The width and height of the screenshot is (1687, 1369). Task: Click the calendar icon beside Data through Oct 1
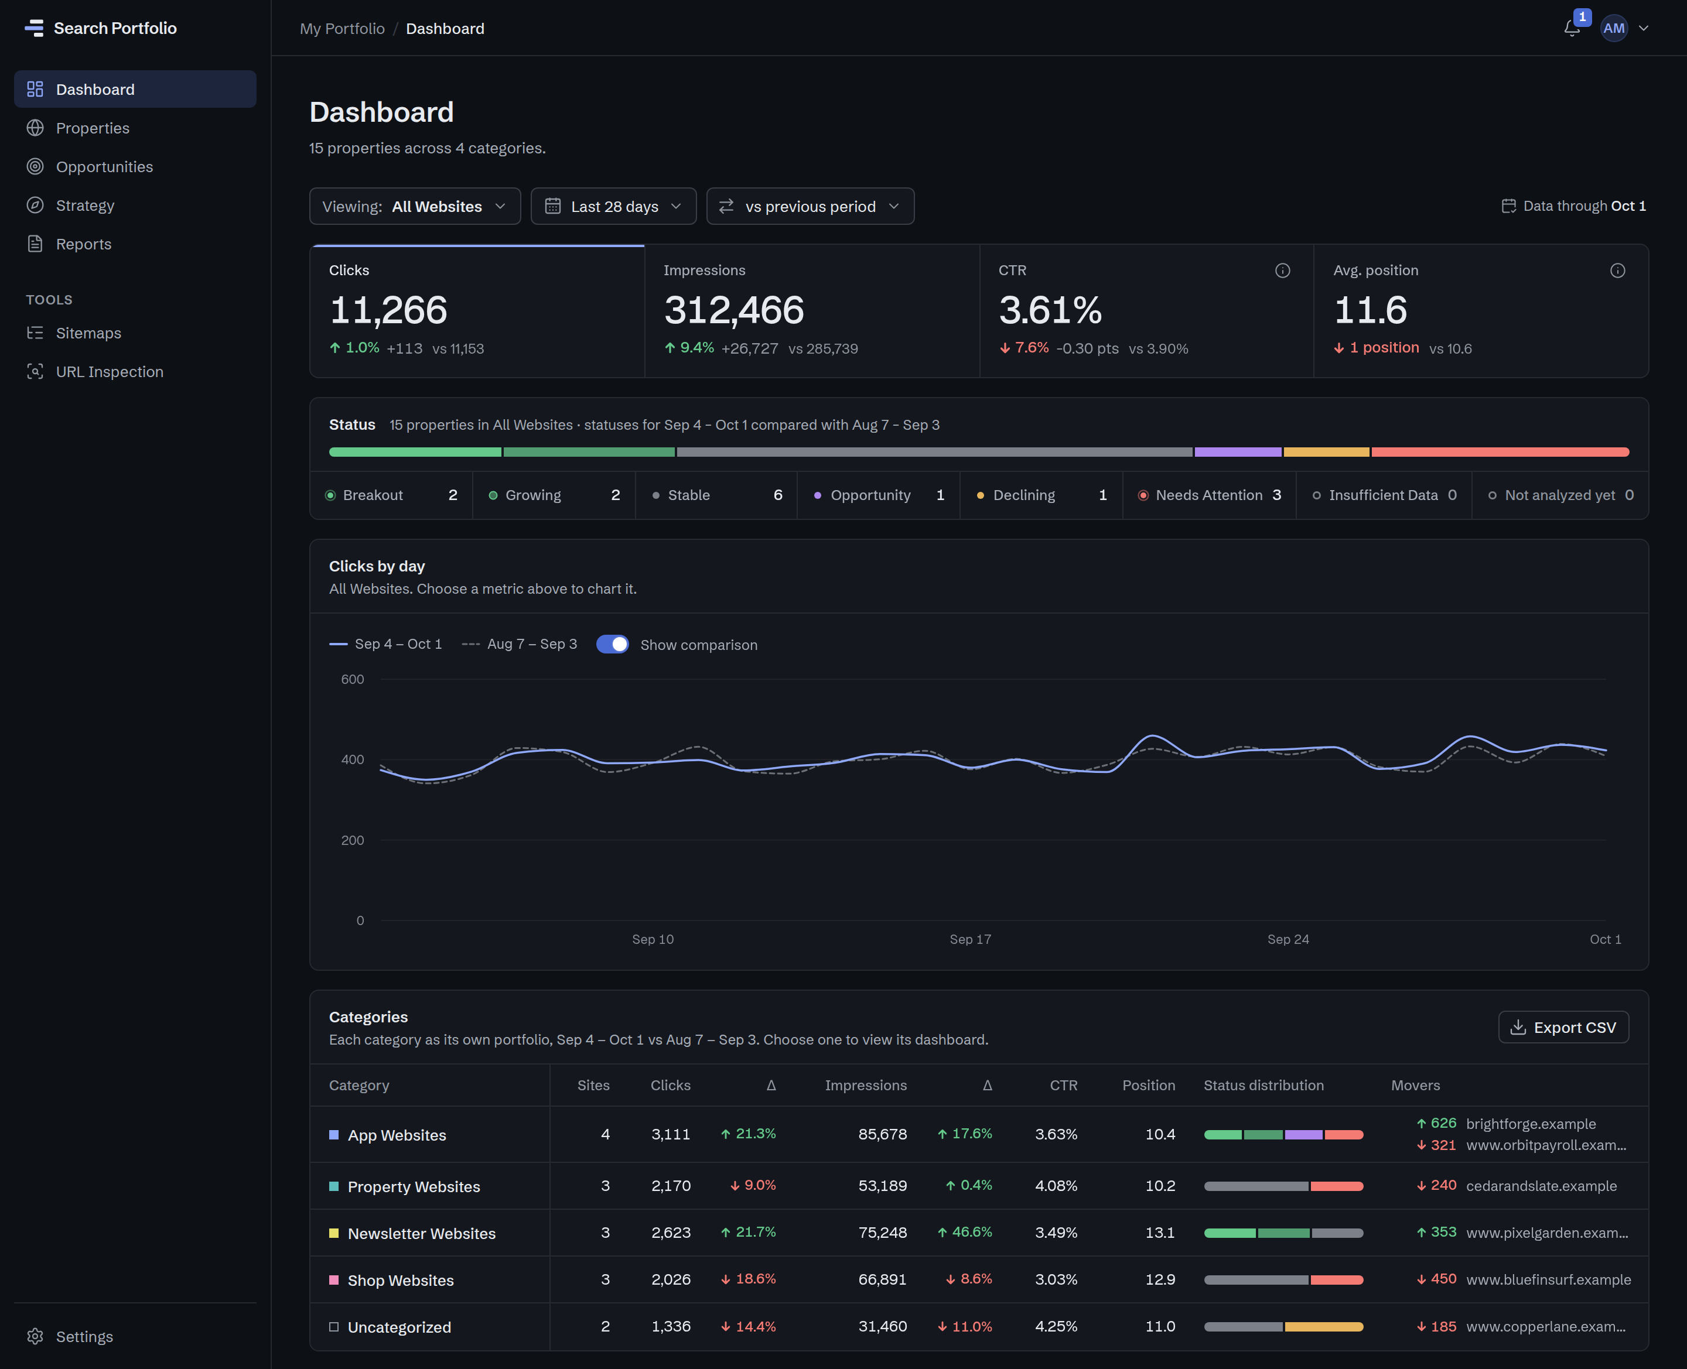[1508, 206]
